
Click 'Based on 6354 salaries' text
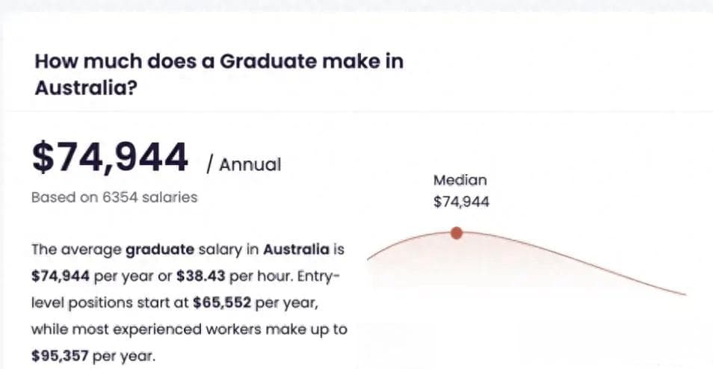coord(114,197)
